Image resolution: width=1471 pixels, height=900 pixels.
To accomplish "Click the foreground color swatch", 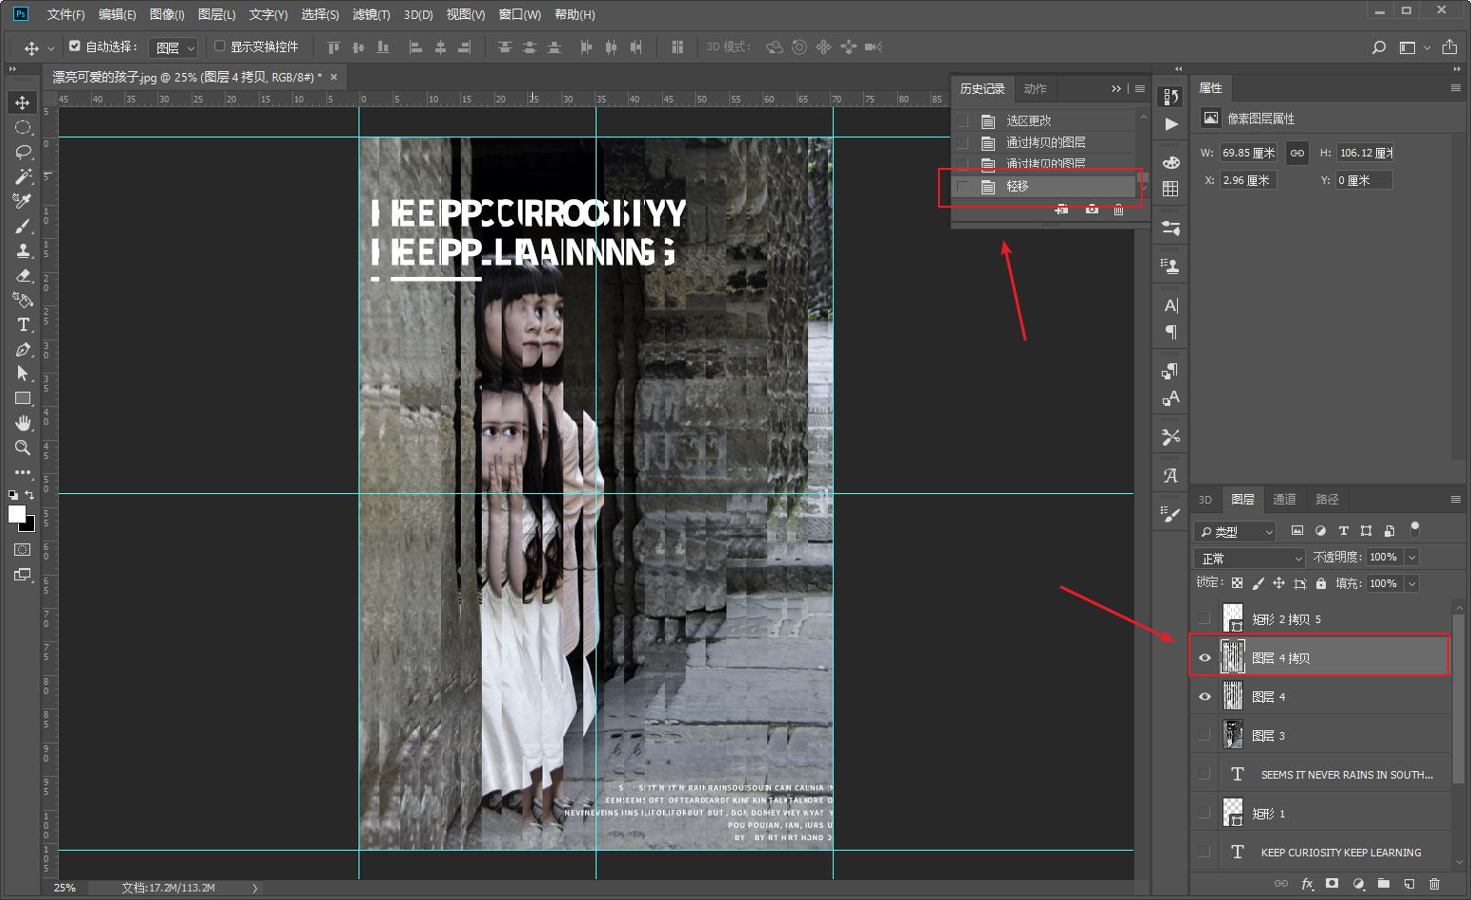I will (16, 514).
